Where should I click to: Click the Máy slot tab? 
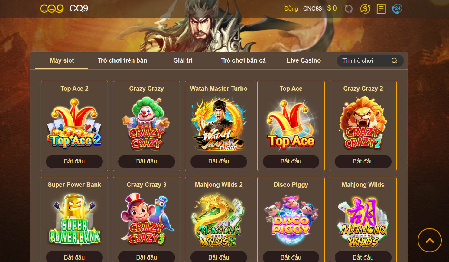[62, 60]
